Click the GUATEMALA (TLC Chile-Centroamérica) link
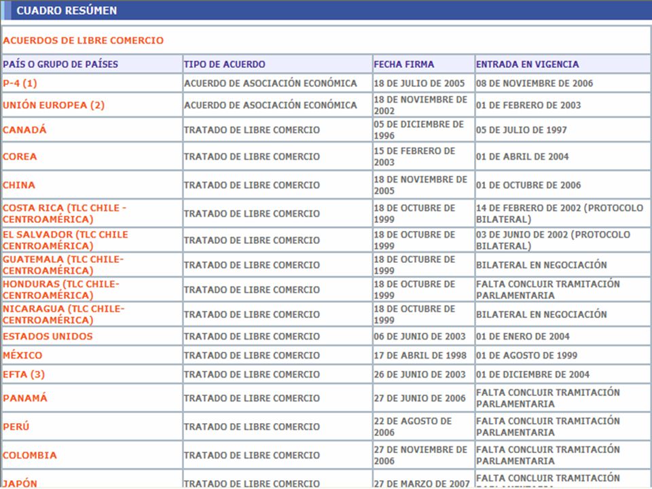 [63, 265]
